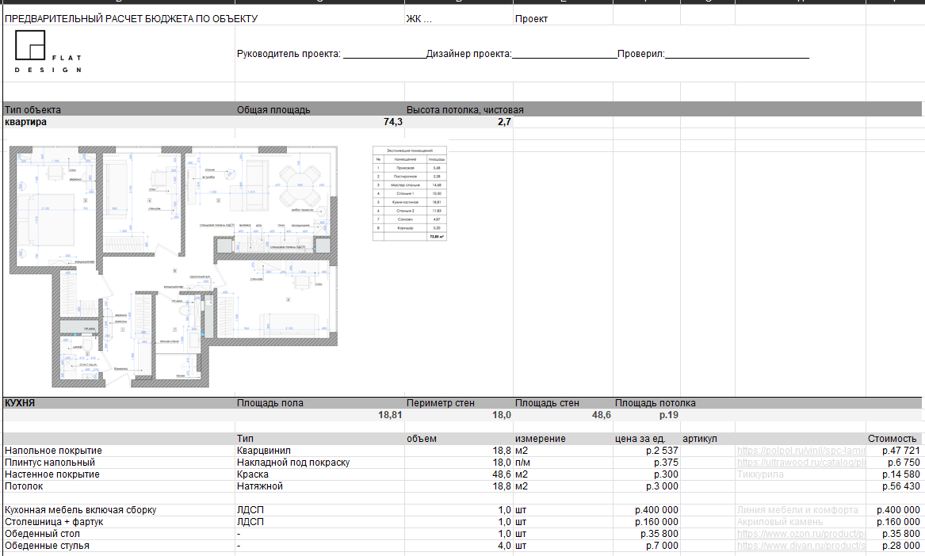Click the 'квартира' cell

(25, 122)
